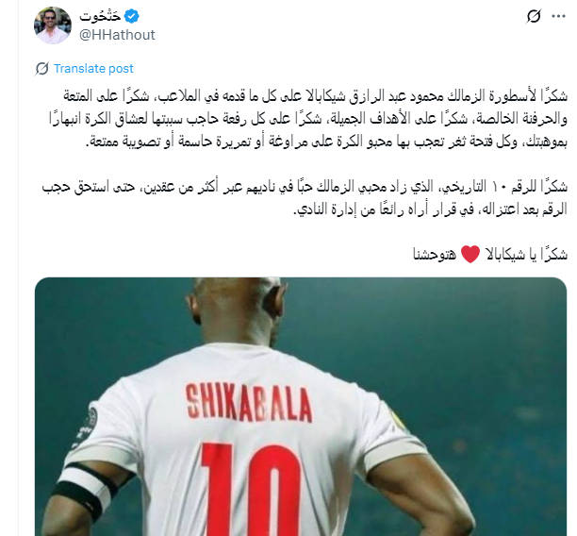Click the paragraph about the historic number ١٠
Viewport: 577px width, 536px height.
click(x=305, y=198)
